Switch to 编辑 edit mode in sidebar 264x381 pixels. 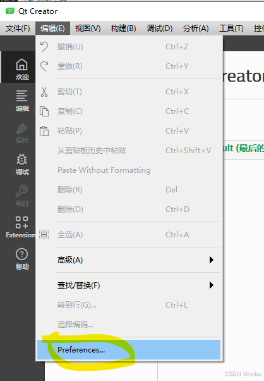[22, 101]
